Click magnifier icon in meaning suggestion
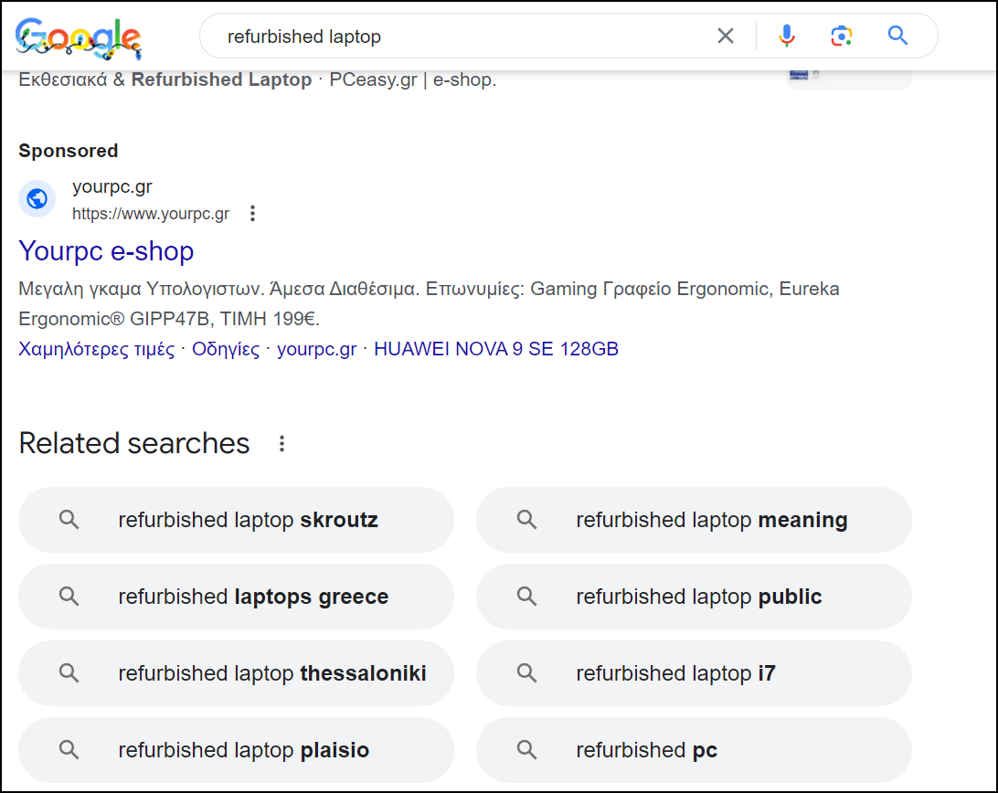 [526, 519]
